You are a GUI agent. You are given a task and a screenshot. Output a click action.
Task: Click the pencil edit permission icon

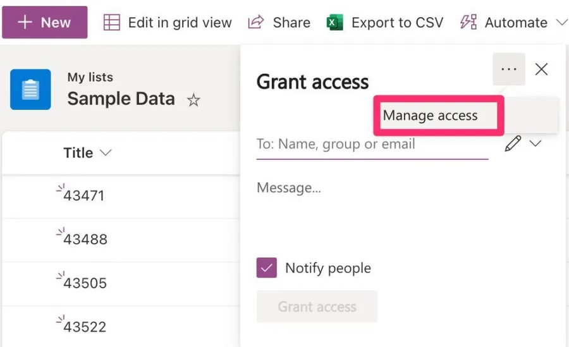pos(513,144)
